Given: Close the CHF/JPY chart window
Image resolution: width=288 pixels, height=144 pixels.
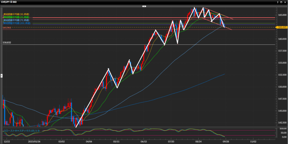Looking at the screenshot, I should [x=286, y=2].
